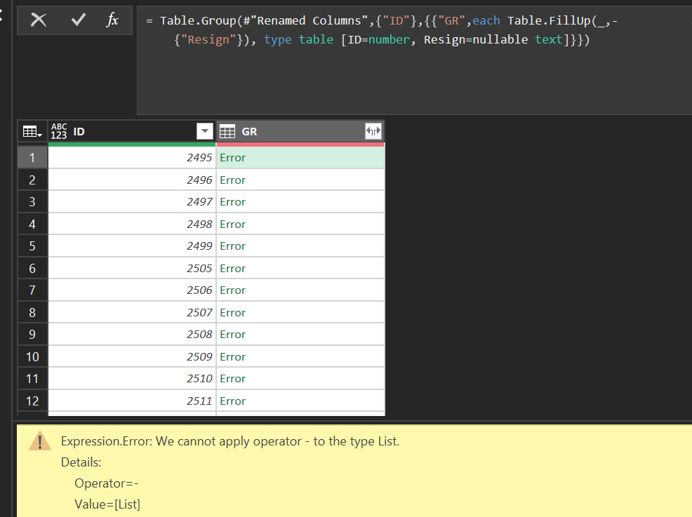Select row number 2
This screenshot has height=517, width=692.
(x=32, y=180)
